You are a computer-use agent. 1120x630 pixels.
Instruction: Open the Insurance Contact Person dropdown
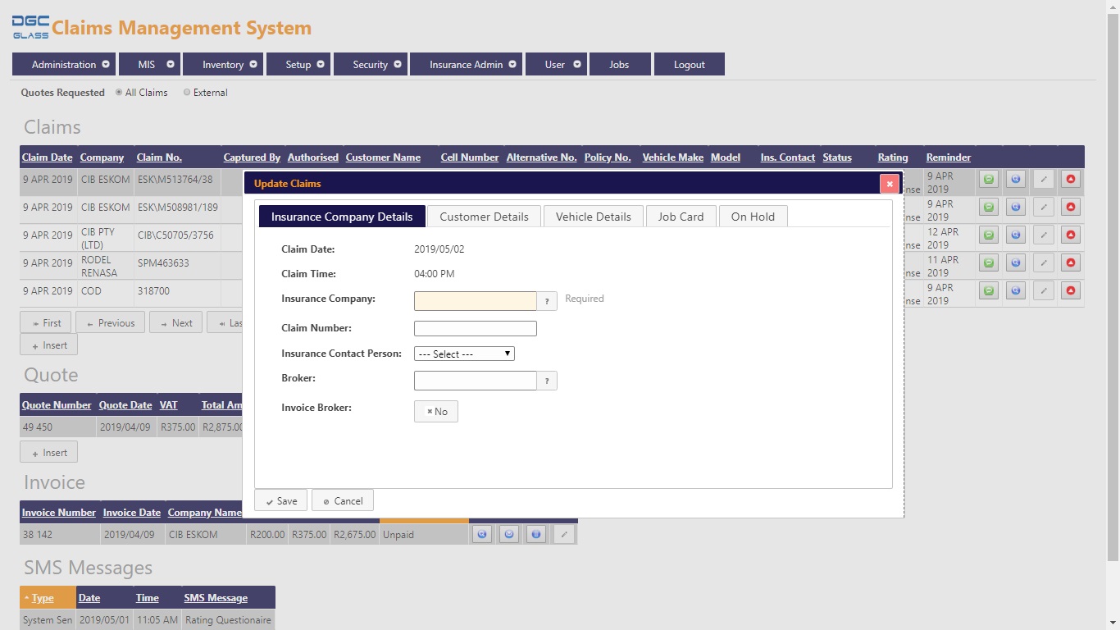464,354
